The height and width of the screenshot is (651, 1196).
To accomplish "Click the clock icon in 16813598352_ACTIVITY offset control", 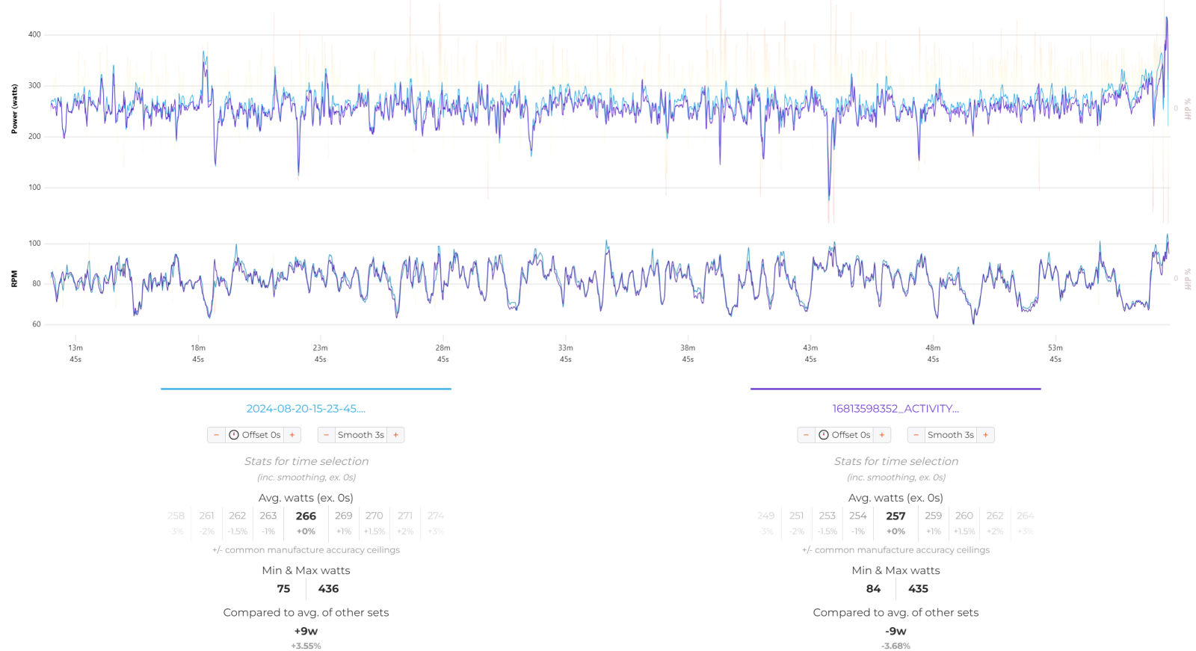I will click(x=824, y=435).
